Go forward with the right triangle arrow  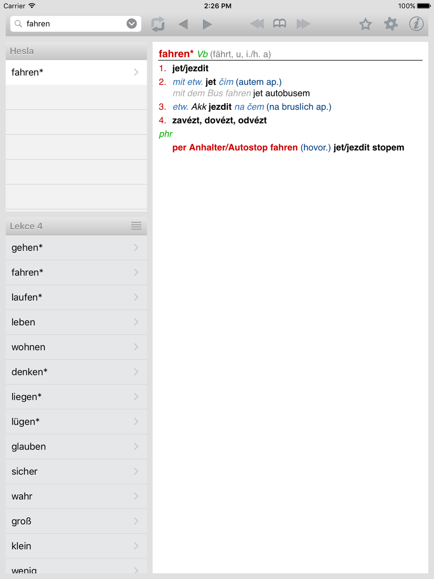207,24
